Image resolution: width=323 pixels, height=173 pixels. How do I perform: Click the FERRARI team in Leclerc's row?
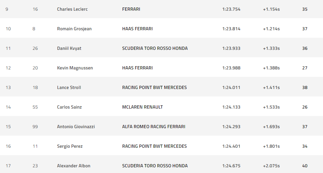131,9
